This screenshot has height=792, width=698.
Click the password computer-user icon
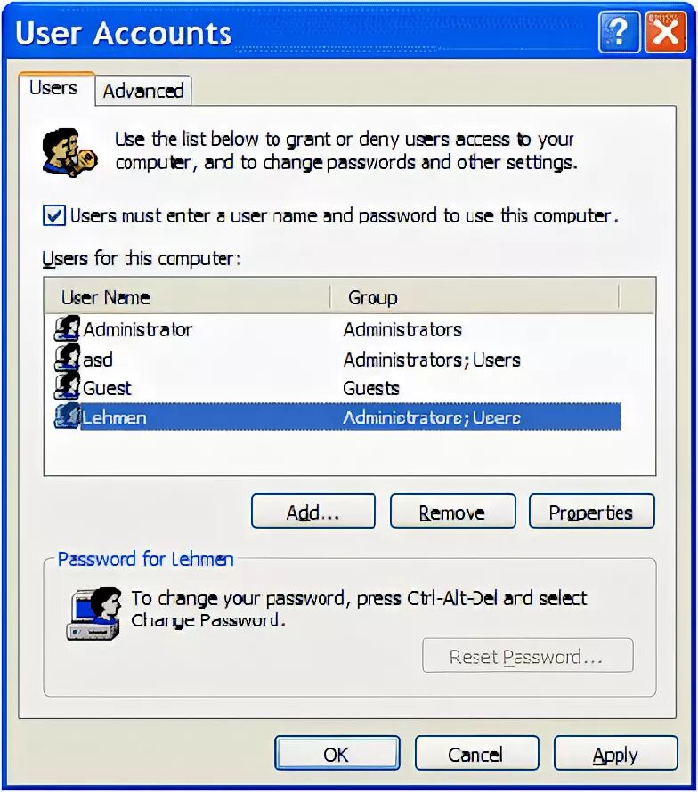point(94,614)
